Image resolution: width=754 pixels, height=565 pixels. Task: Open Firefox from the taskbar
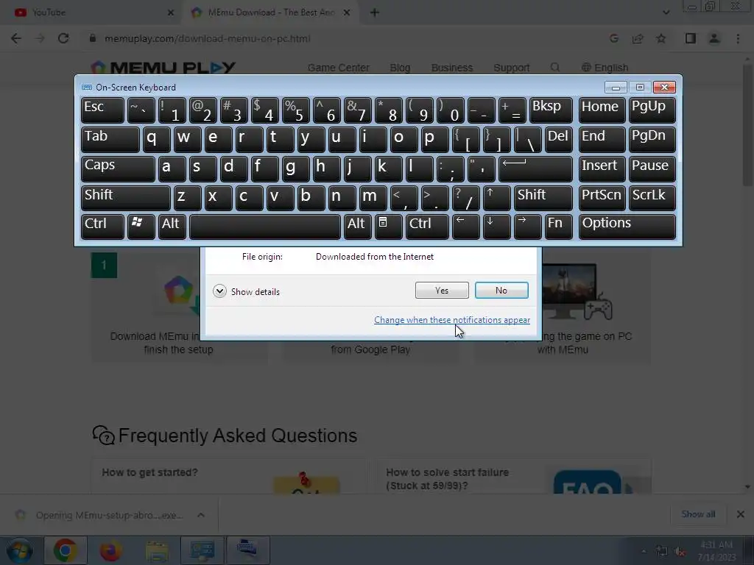(x=110, y=550)
